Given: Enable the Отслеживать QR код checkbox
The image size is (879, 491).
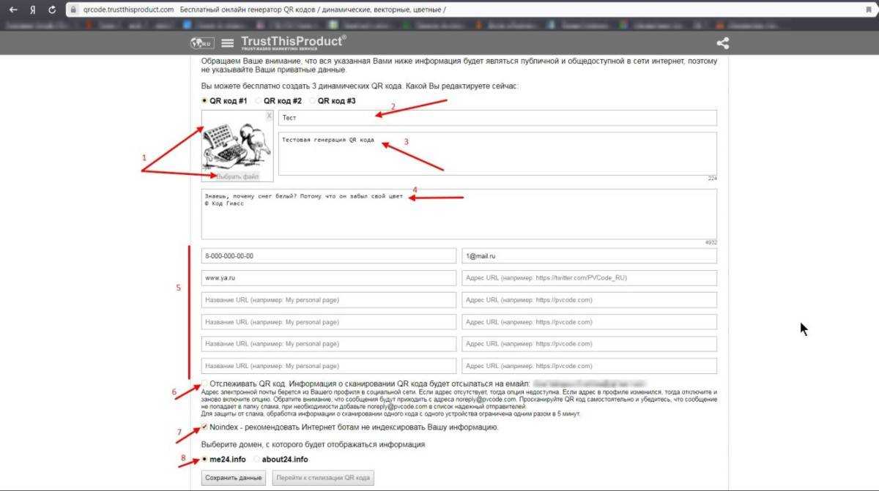Looking at the screenshot, I should pyautogui.click(x=204, y=383).
